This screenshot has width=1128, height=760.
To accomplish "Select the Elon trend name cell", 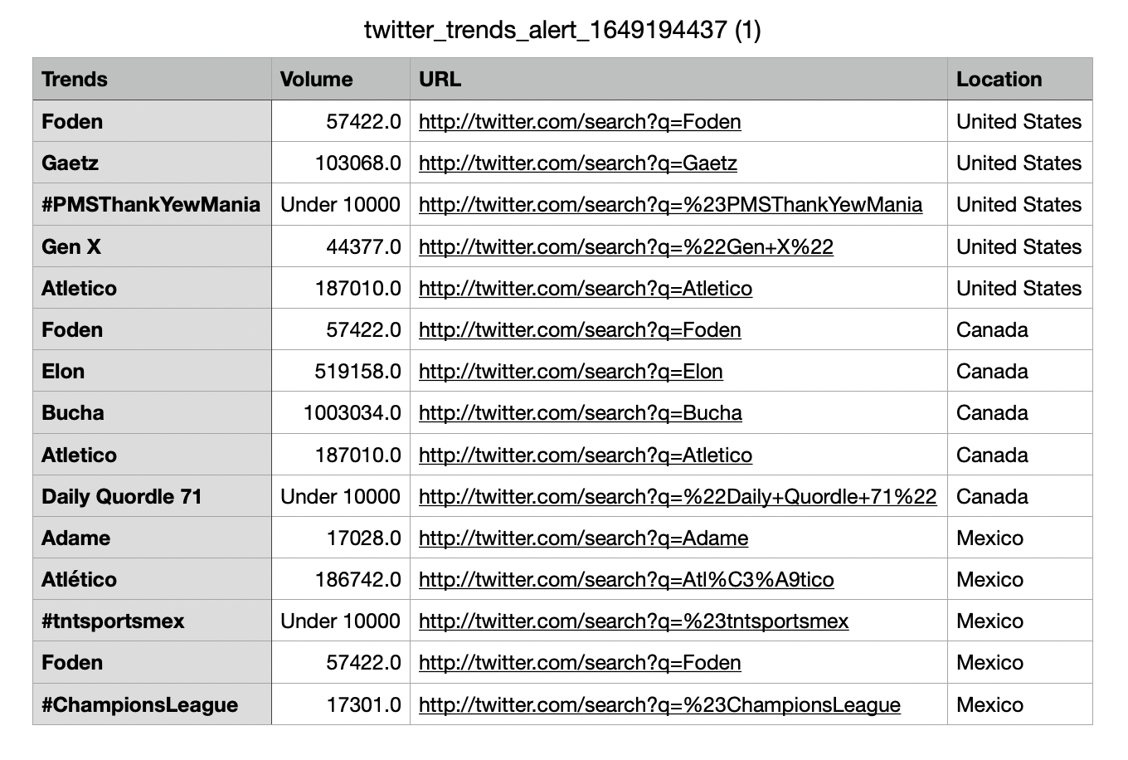I will [152, 372].
